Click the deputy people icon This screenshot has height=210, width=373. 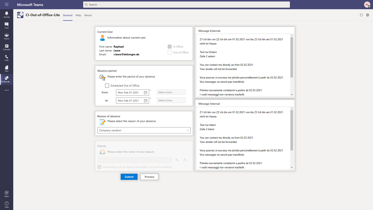(x=102, y=152)
